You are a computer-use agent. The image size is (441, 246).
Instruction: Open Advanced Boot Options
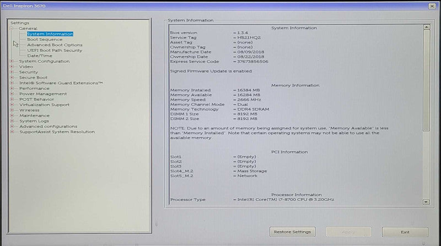click(55, 45)
